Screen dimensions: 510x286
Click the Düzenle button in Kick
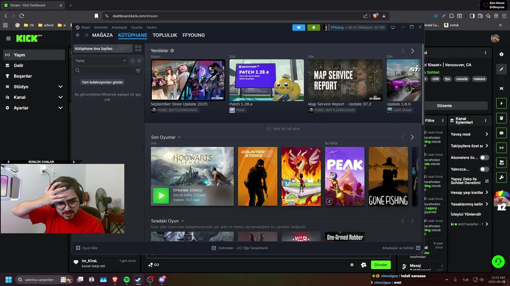point(444,106)
